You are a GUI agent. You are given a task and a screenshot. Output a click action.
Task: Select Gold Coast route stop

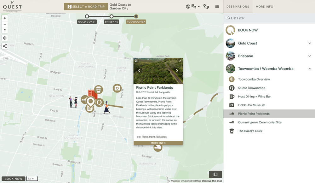pyautogui.click(x=87, y=16)
